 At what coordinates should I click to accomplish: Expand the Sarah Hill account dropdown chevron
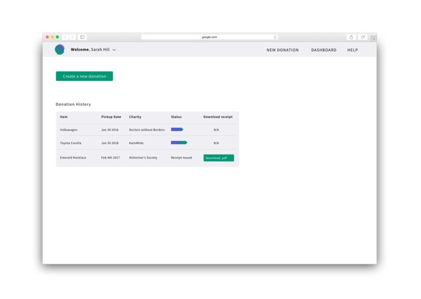114,50
